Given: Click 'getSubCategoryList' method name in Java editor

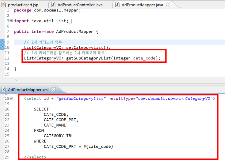Looking at the screenshot, I should click(x=88, y=58).
